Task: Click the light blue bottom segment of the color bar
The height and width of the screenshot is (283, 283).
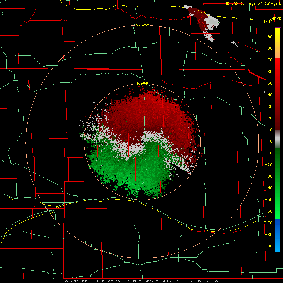Action: click(278, 246)
